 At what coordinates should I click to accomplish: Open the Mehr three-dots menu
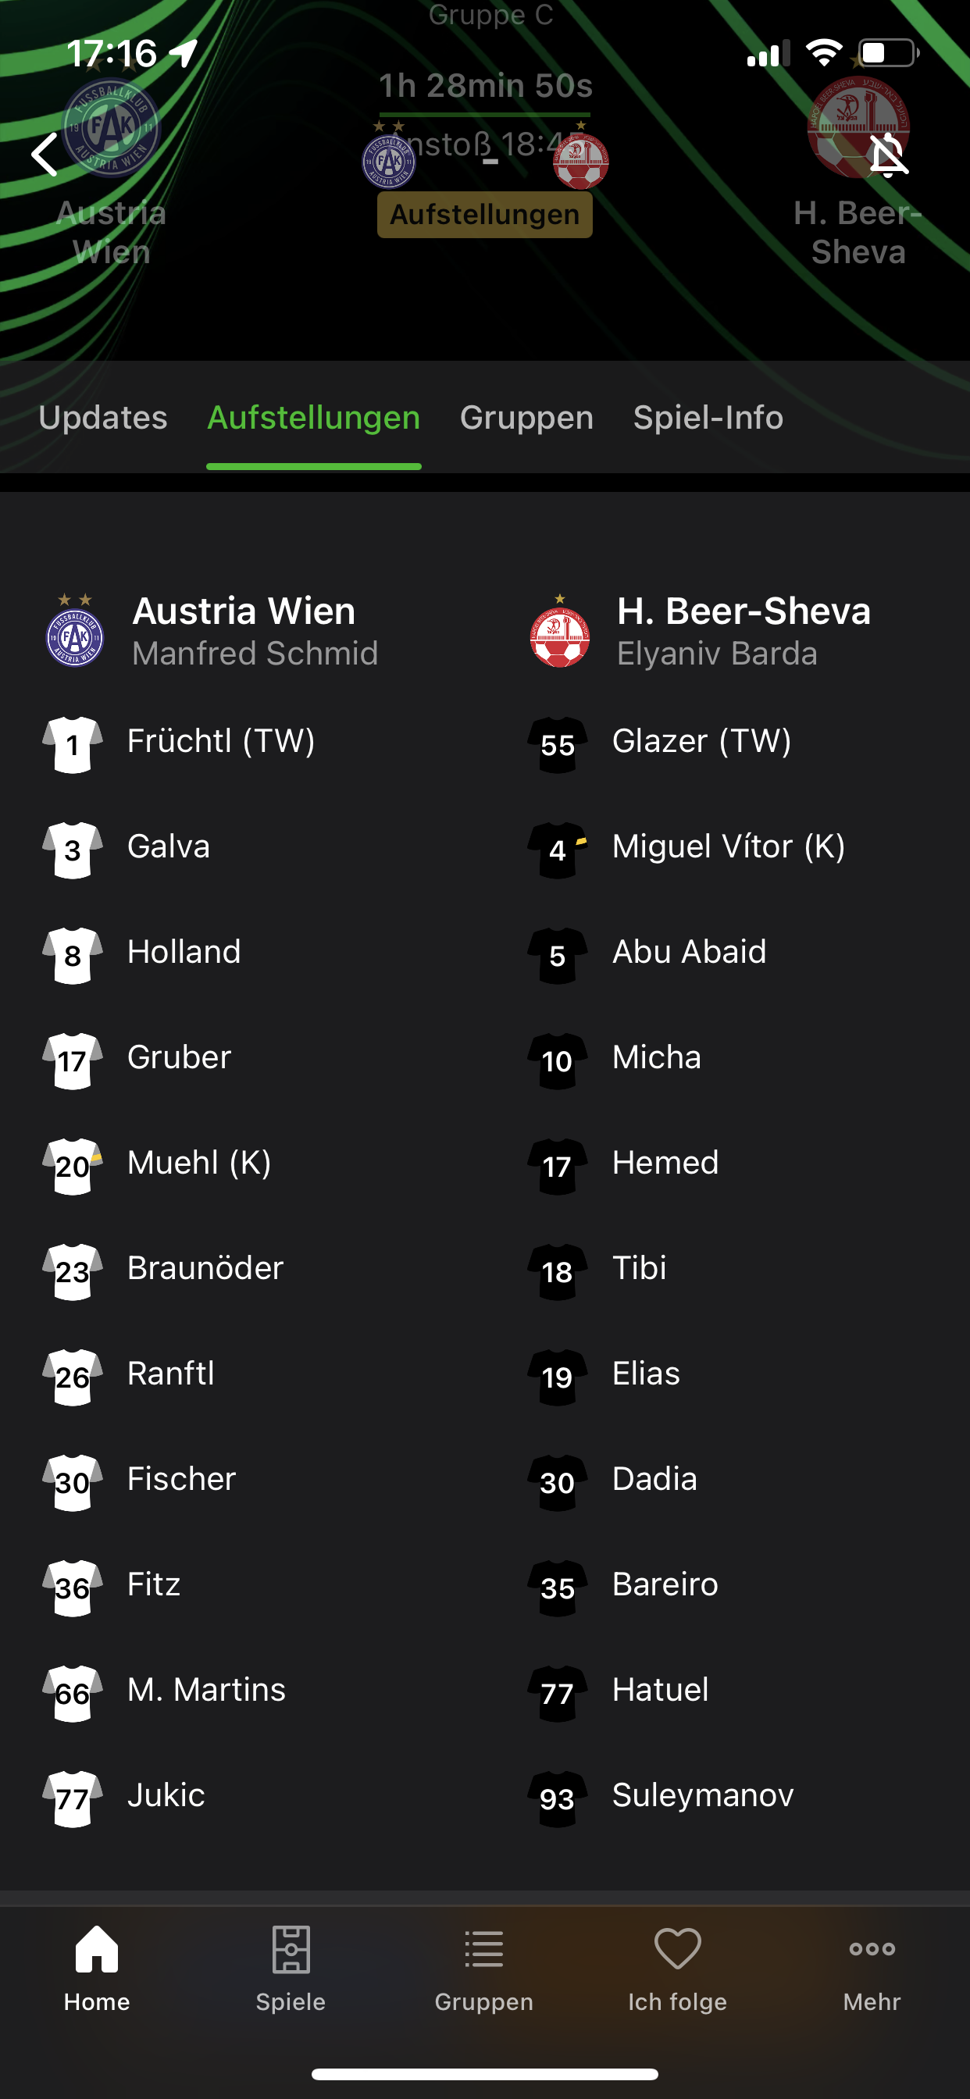point(872,1949)
